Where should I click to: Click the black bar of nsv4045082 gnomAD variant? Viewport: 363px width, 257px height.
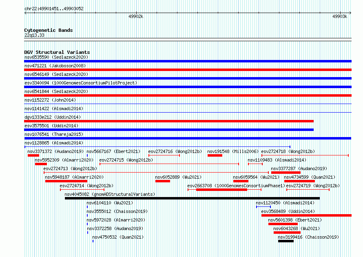coord(193,198)
